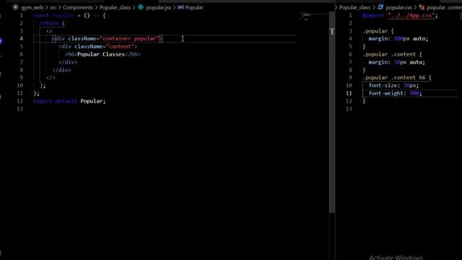Click the popular.css breadcrumb file
462x260 pixels.
(398, 7)
